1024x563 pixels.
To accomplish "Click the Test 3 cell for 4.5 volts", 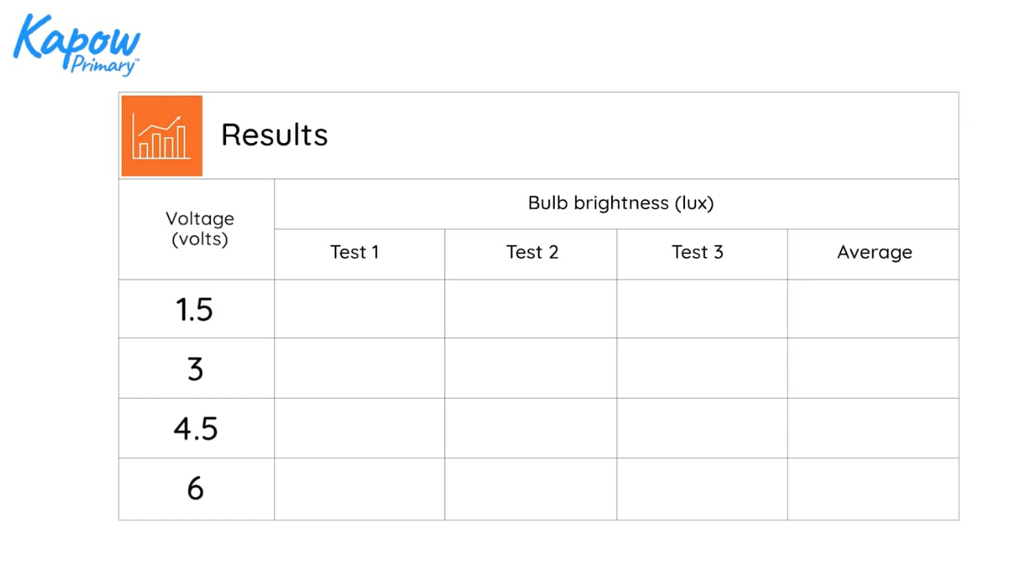I will [702, 428].
